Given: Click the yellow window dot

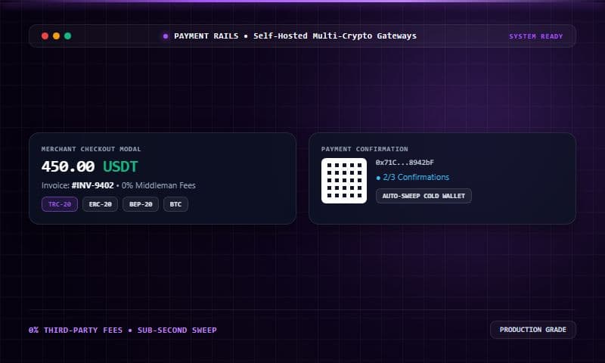Looking at the screenshot, I should click(56, 36).
